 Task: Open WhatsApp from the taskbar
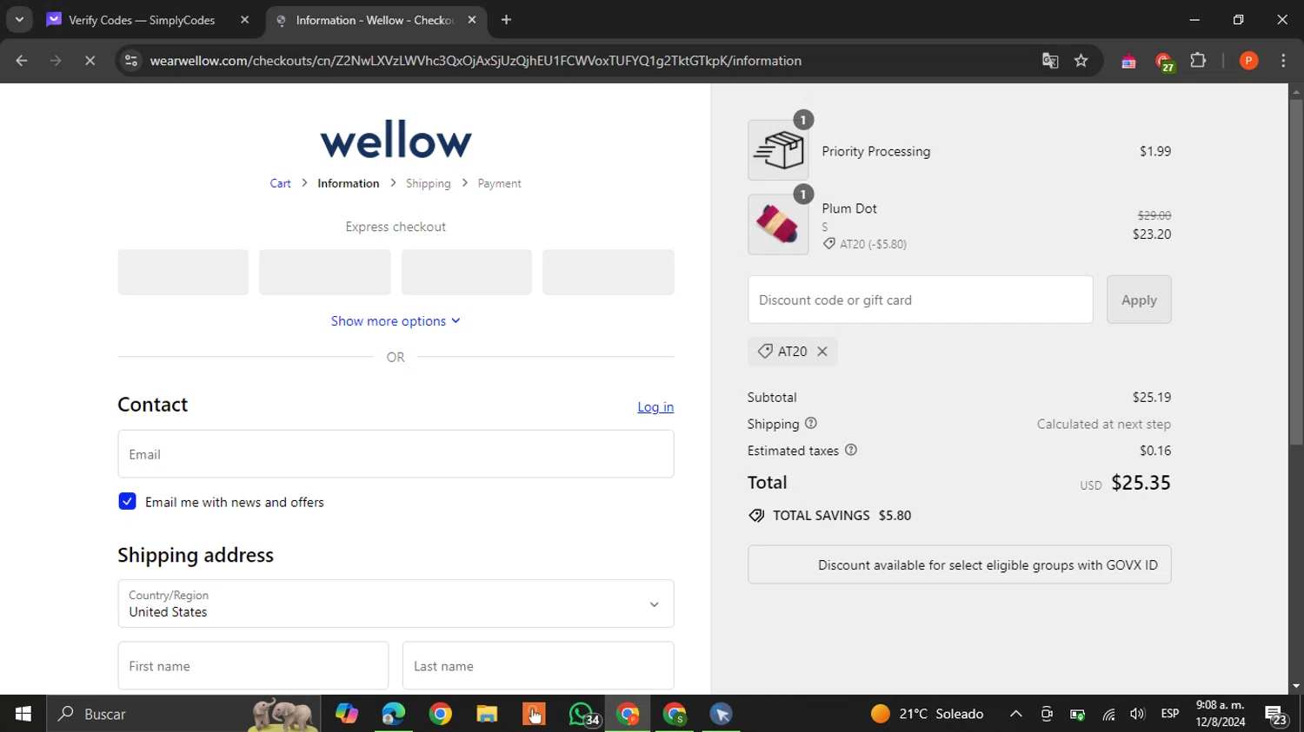point(582,714)
